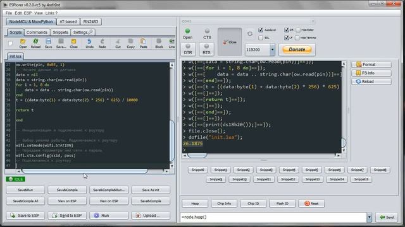
Task: Click the Save script floppy icon
Action: pyautogui.click(x=48, y=44)
